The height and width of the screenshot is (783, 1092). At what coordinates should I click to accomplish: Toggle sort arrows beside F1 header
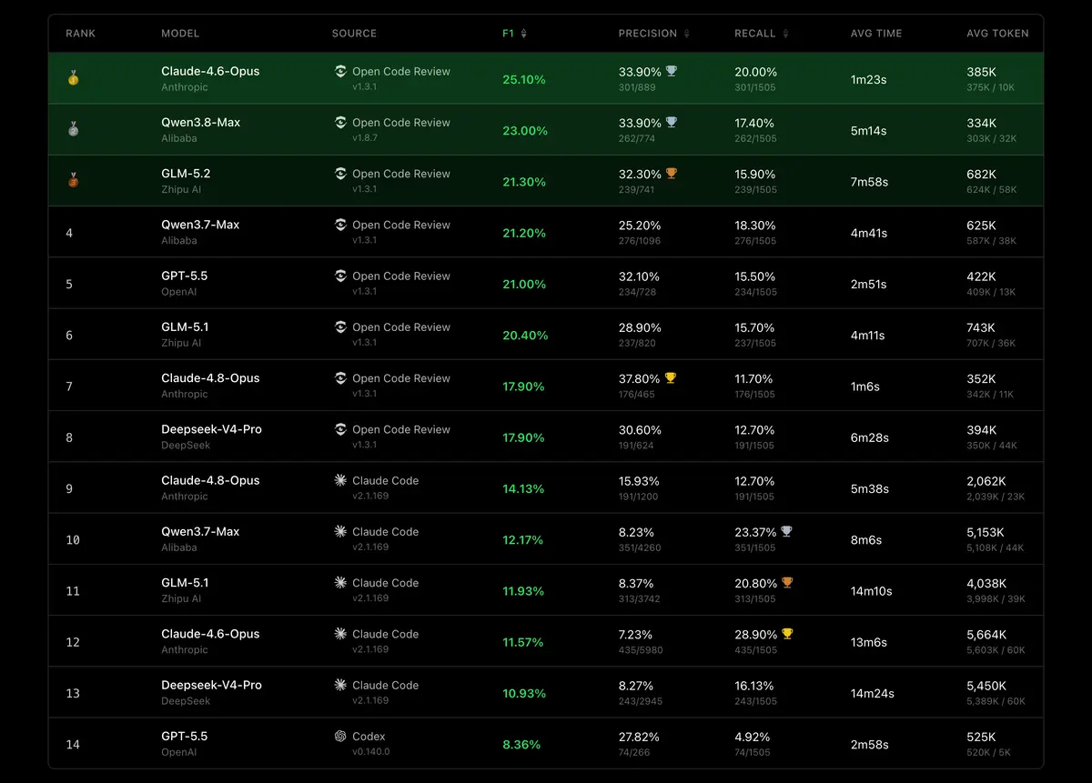click(x=523, y=34)
